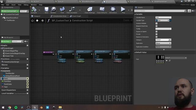Toggle Blueprint Read Only checkbox

(156, 26)
